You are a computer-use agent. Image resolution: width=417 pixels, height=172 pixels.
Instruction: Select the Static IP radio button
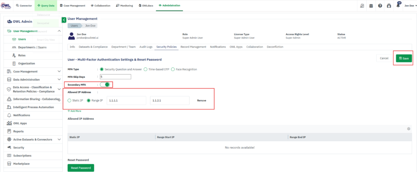[x=69, y=101]
